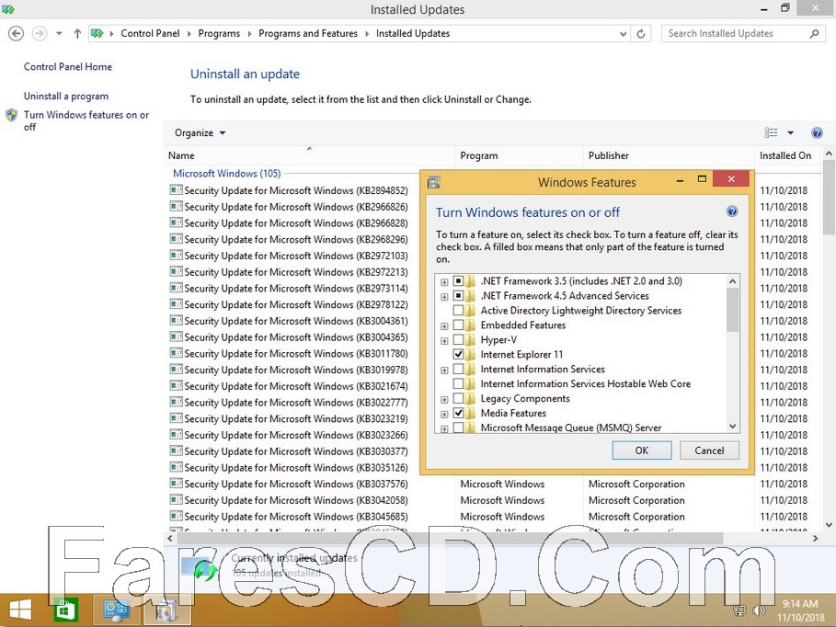Expand the Hyper-V node
836x627 pixels.
coord(444,341)
